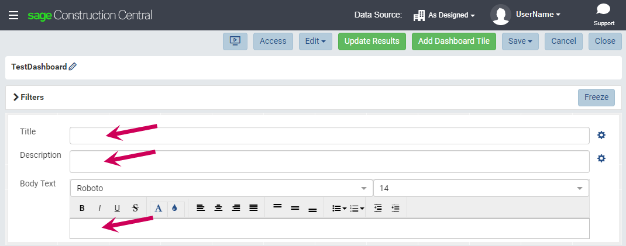Open Description field settings gear

tap(601, 158)
